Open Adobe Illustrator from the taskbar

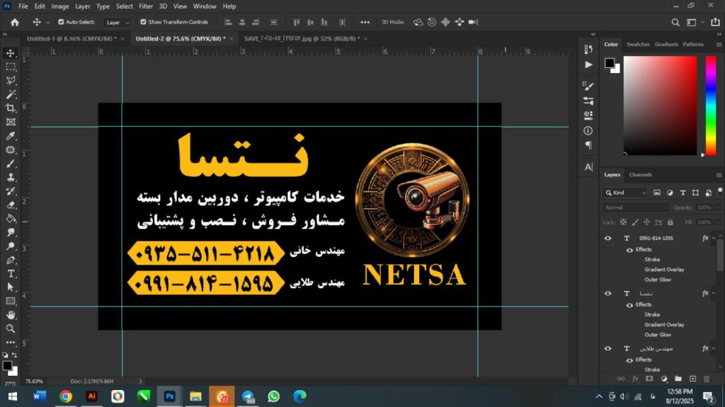(x=91, y=396)
